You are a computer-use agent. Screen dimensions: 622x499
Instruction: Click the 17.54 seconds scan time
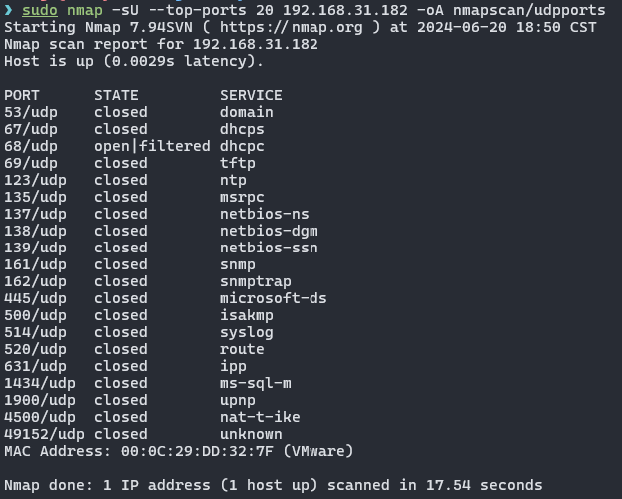point(484,485)
